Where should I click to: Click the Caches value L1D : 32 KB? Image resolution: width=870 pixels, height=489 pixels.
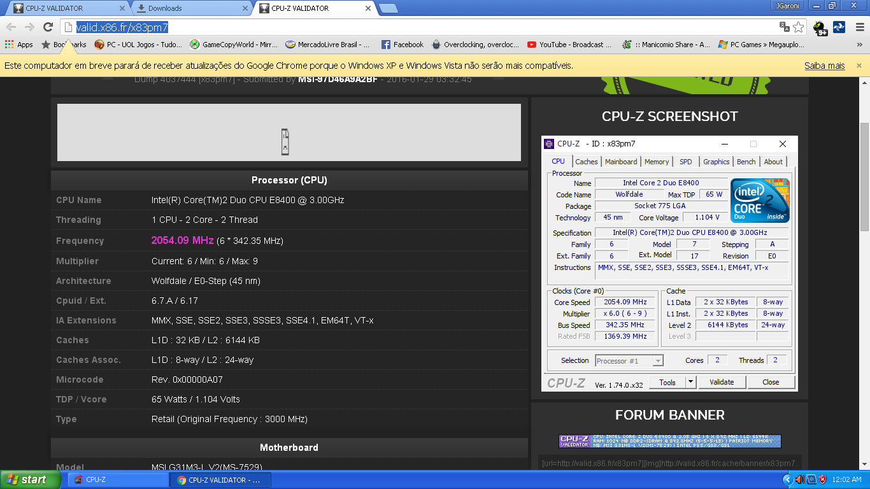tap(206, 340)
